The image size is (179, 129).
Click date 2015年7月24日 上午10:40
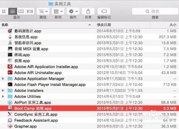tap(120, 85)
